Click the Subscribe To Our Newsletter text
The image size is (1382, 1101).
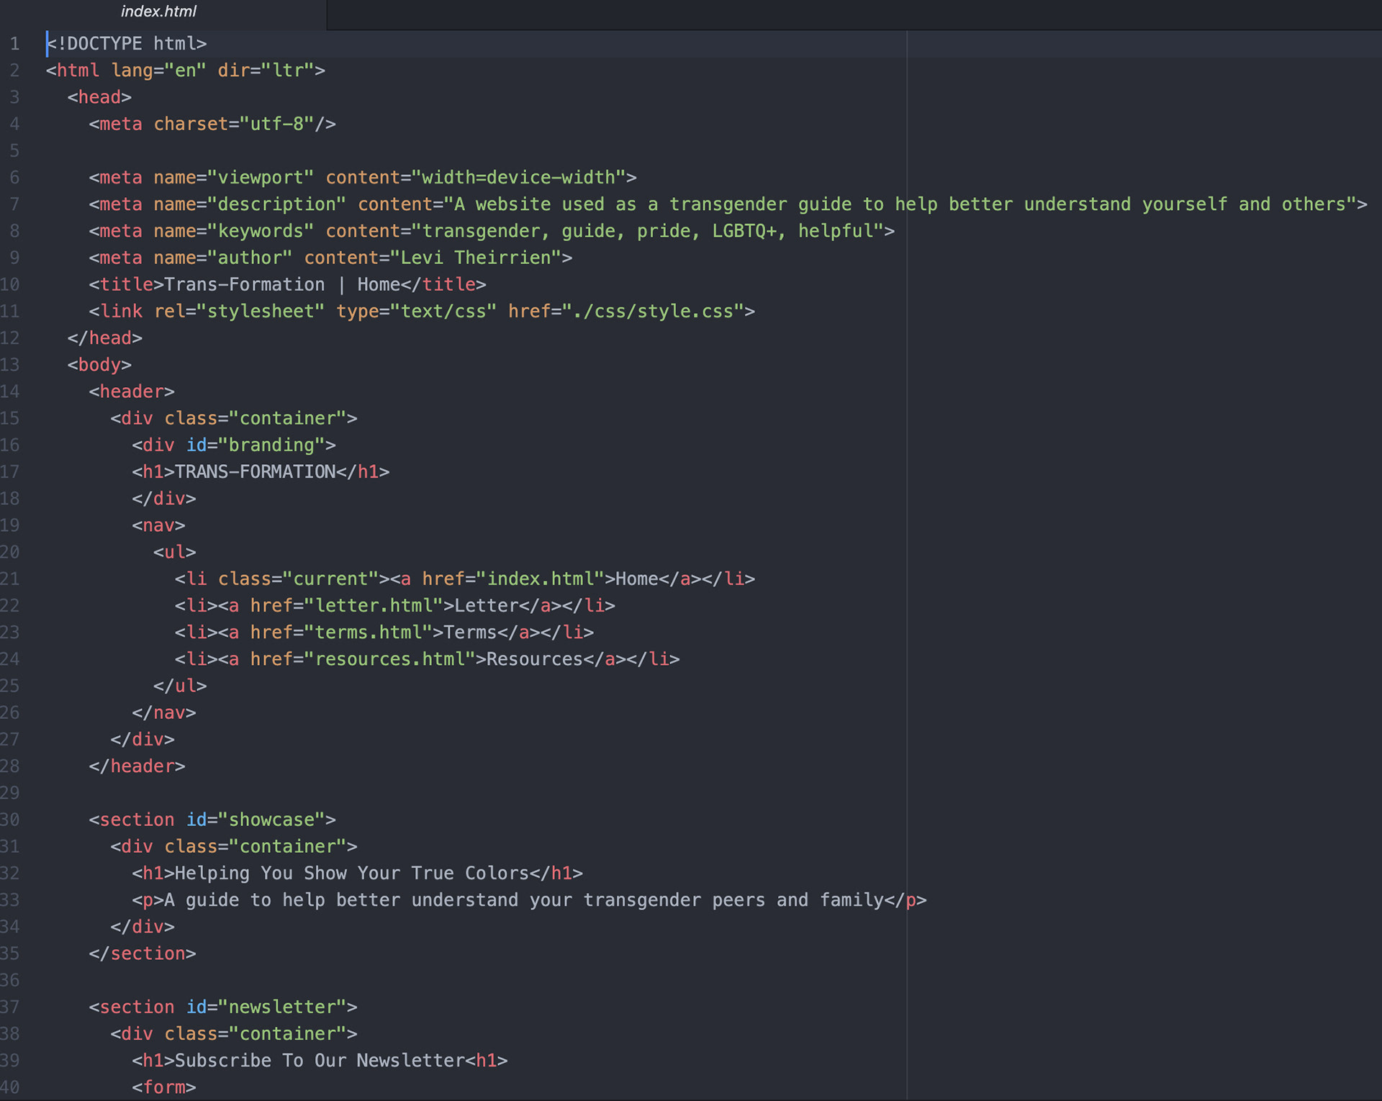click(x=320, y=1061)
